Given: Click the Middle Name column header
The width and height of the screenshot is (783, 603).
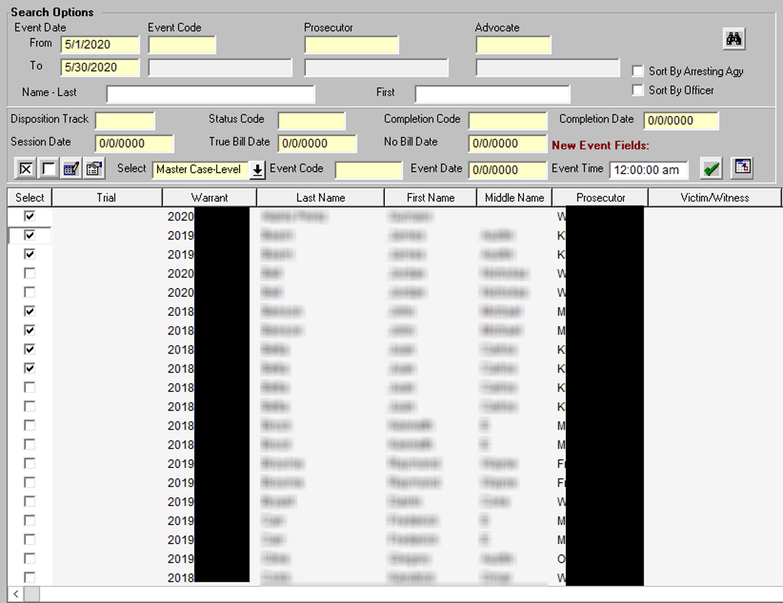Looking at the screenshot, I should pos(514,198).
